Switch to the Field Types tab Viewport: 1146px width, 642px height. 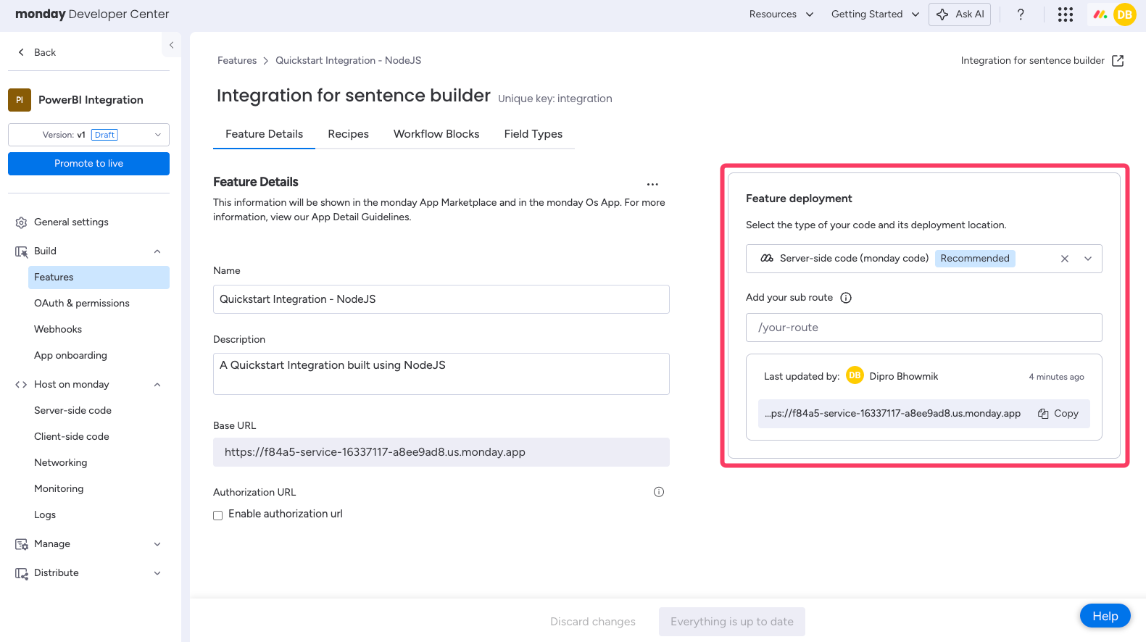533,134
